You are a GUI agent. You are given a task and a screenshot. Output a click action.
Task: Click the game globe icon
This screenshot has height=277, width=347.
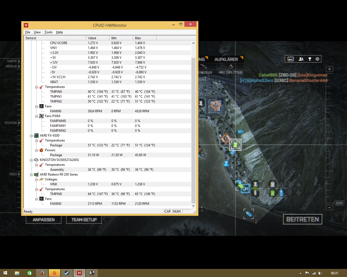coord(317,59)
